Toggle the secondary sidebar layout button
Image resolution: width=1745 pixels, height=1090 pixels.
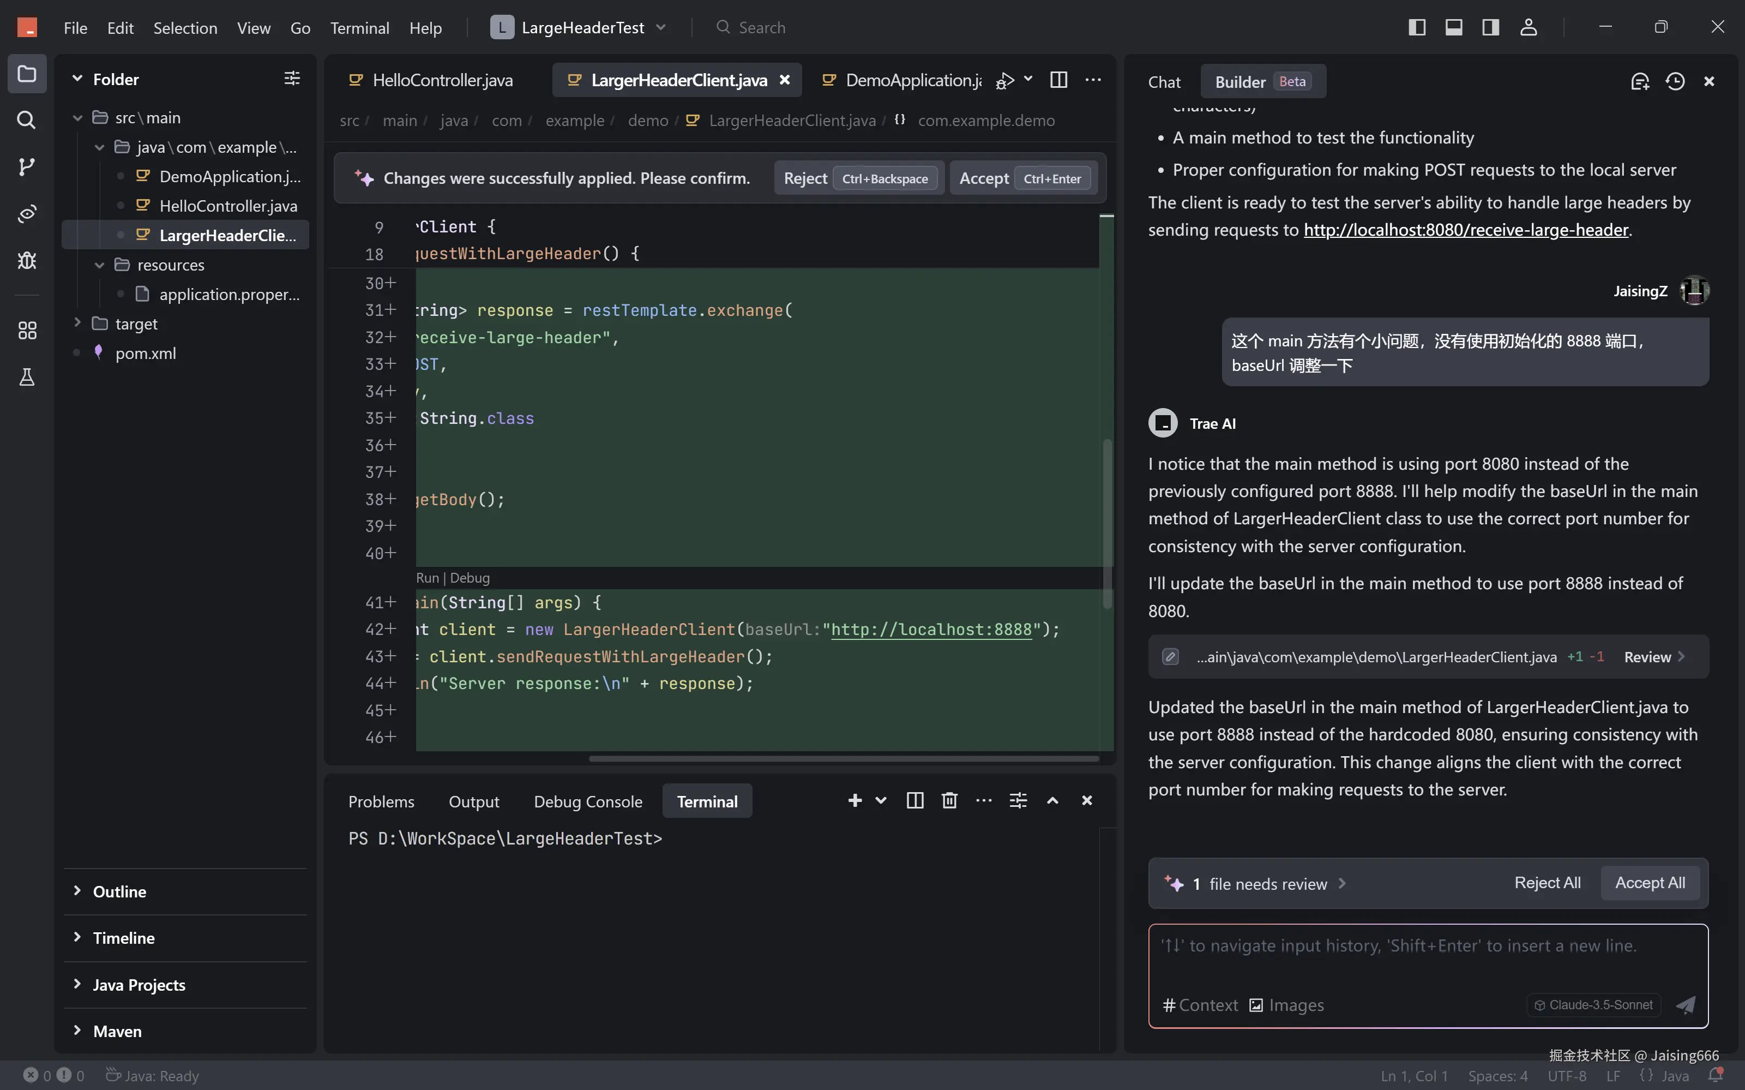click(x=1491, y=27)
